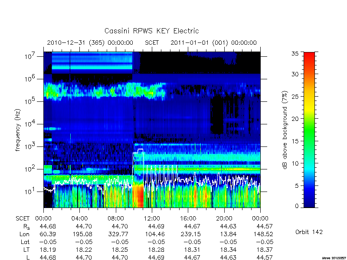Click the frequency axis label 10^7
Screen dimensions: 347x260
click(x=30, y=56)
